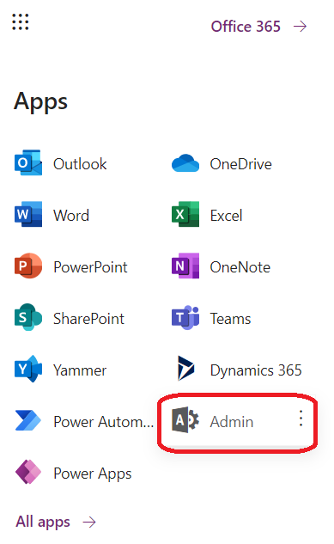
Task: Open the Outlook app icon
Action: (x=28, y=162)
